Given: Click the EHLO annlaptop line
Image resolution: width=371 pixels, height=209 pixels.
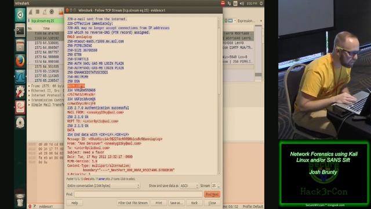Looking at the screenshot, I should click(x=79, y=37).
